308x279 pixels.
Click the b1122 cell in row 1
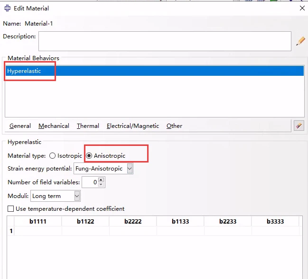coord(85,231)
